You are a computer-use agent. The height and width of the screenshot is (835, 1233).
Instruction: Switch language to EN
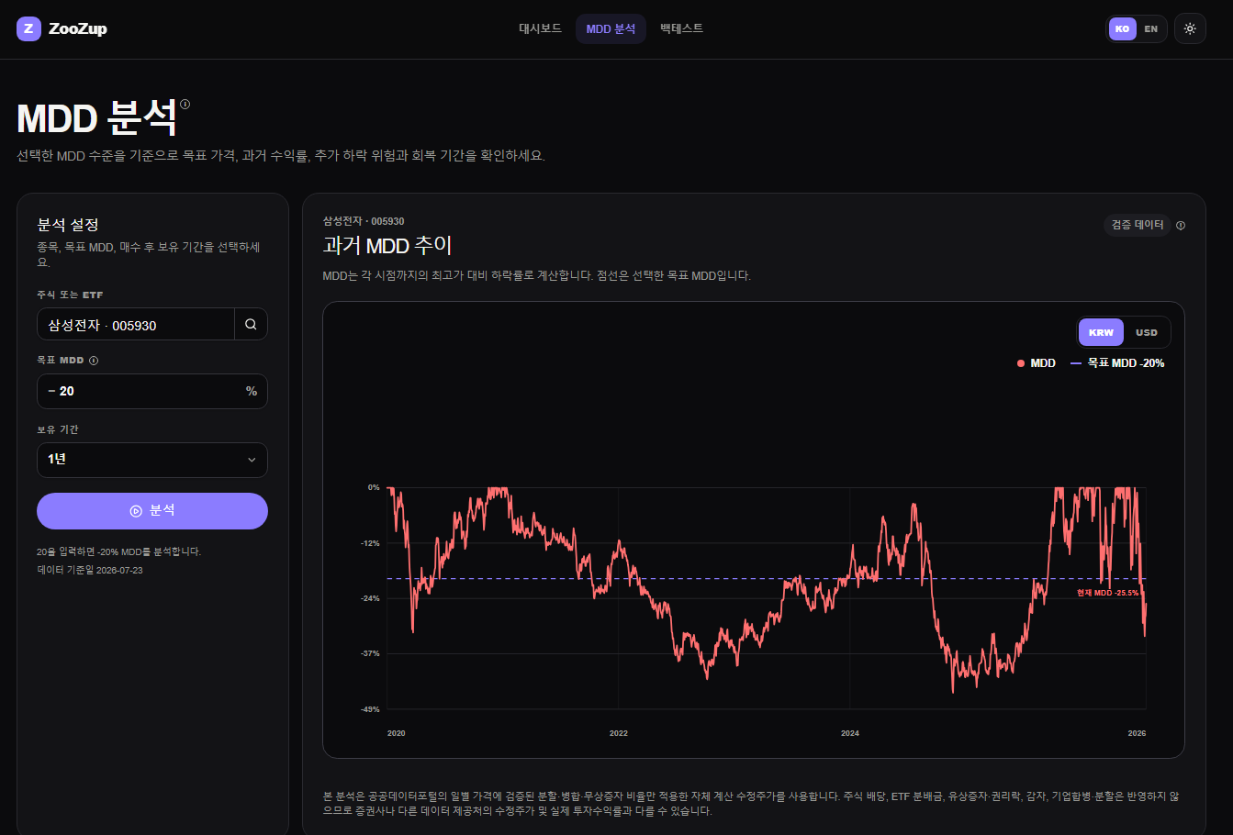point(1151,28)
